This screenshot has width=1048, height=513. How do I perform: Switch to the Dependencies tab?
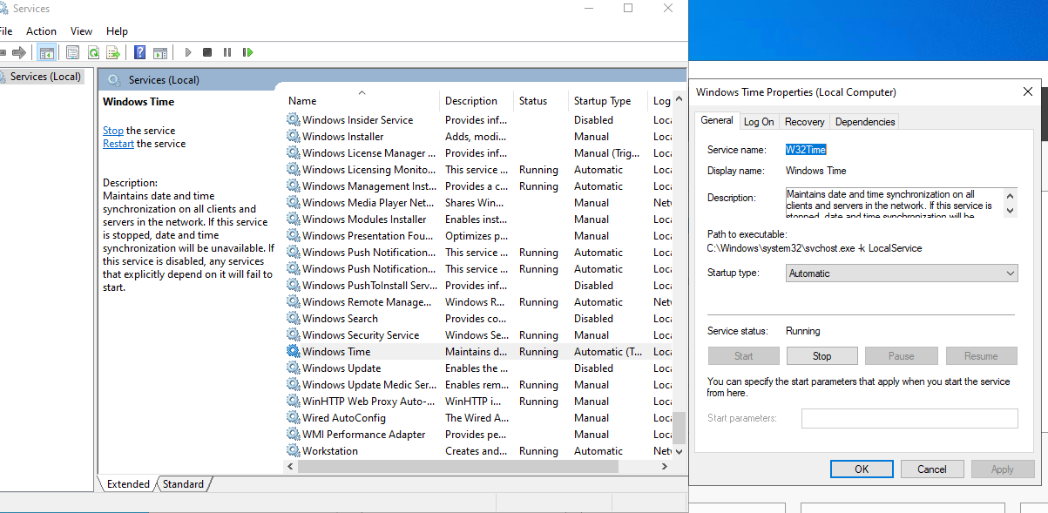pyautogui.click(x=864, y=122)
